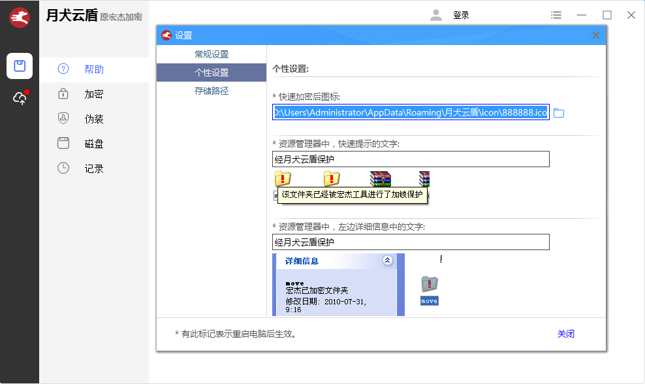Click the Moon Dog Shield logo icon

[20, 17]
